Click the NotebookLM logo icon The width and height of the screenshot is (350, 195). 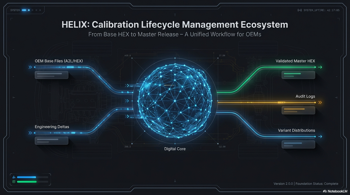click(x=325, y=191)
